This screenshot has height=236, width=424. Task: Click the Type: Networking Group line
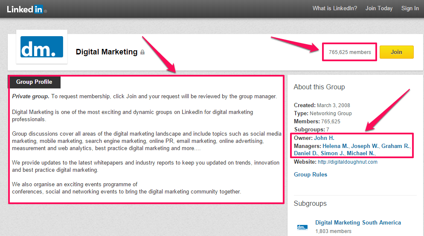[x=323, y=113]
